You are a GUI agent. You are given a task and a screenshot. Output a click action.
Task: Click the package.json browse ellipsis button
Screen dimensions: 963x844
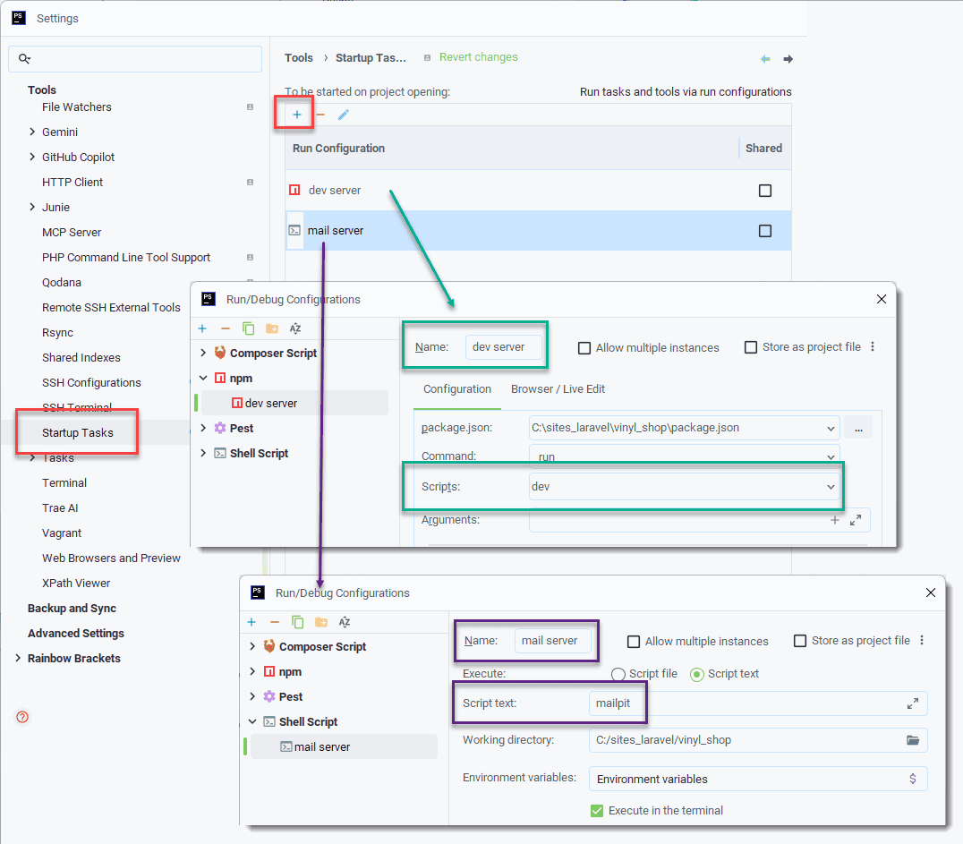[x=857, y=428]
